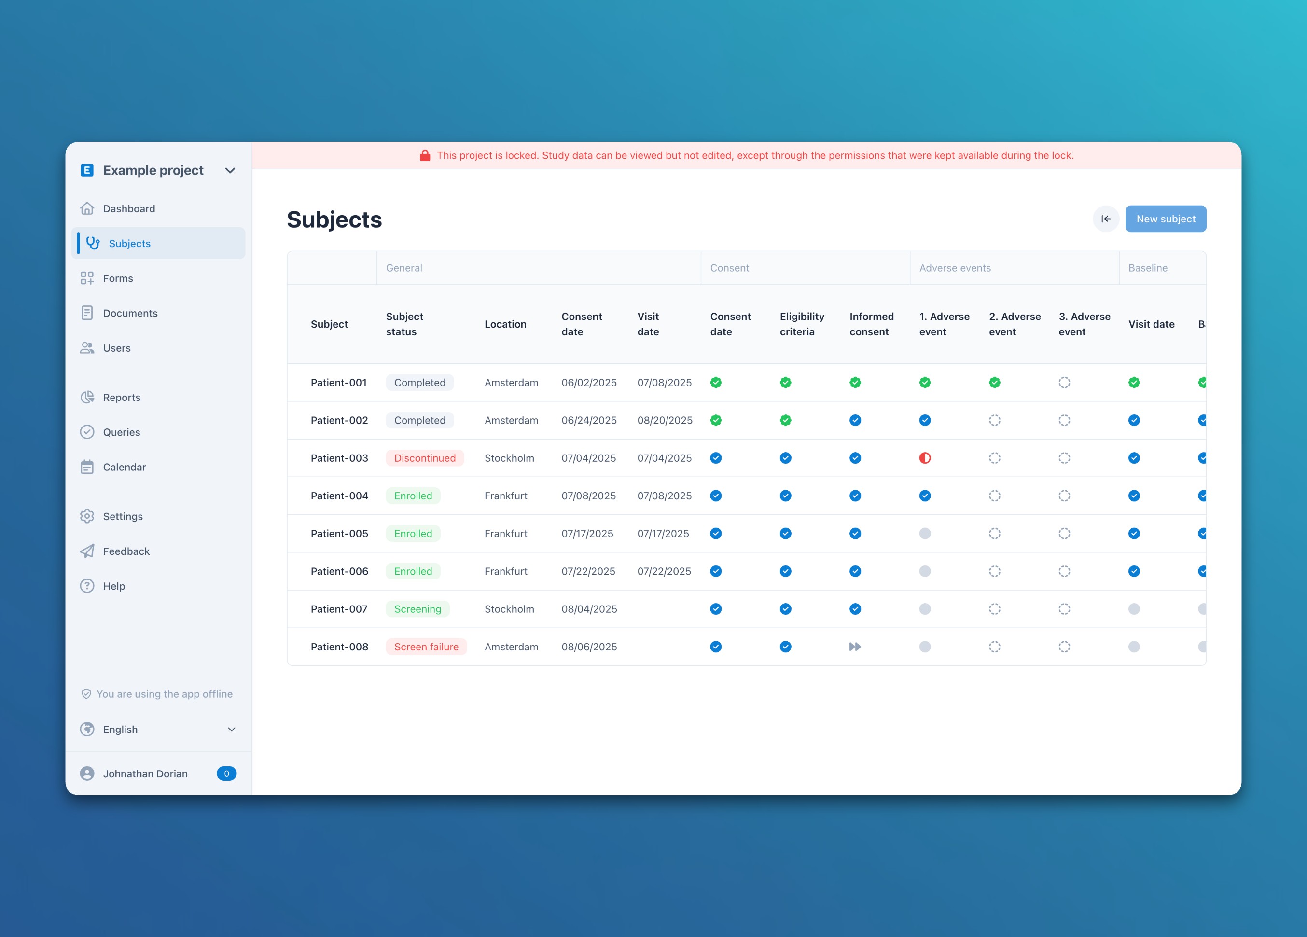Viewport: 1307px width, 937px height.
Task: Click the Example project blue E logo
Action: [87, 170]
